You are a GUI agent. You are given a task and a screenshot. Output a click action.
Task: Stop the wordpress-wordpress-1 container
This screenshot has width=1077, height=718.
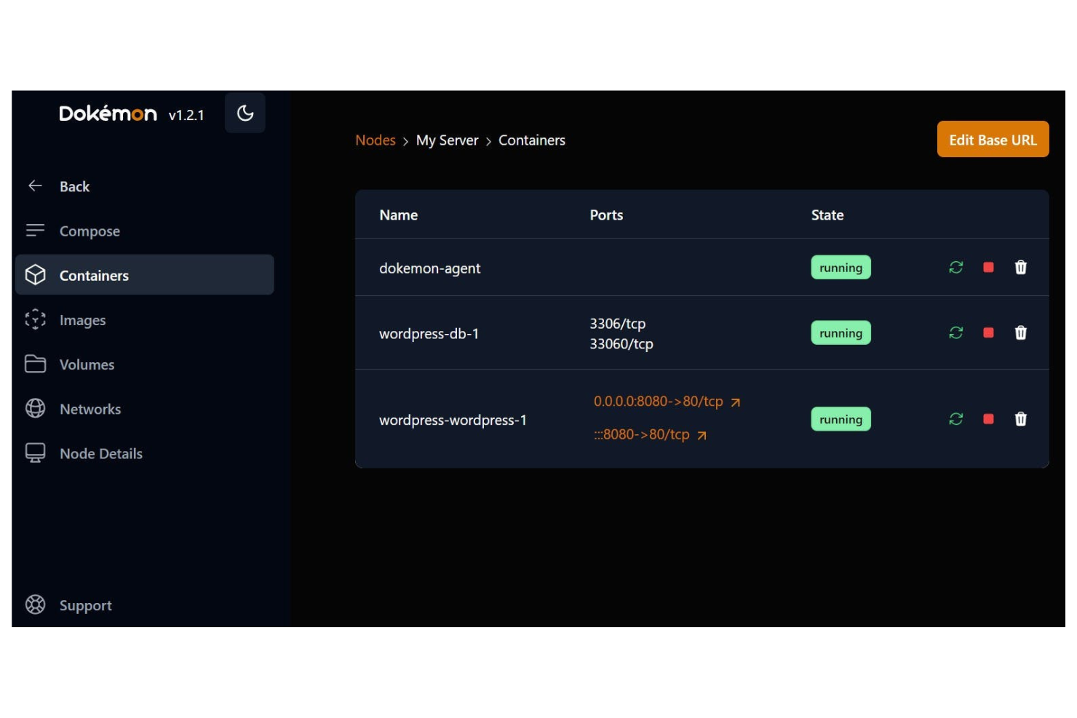(987, 419)
